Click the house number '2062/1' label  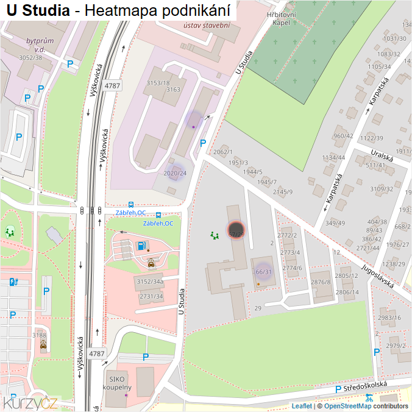223,152
